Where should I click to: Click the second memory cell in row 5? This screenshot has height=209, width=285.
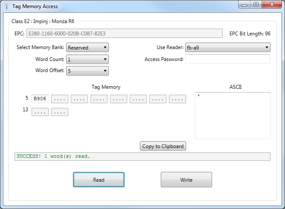point(60,99)
